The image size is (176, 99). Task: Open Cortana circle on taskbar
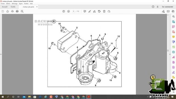pos(13,97)
